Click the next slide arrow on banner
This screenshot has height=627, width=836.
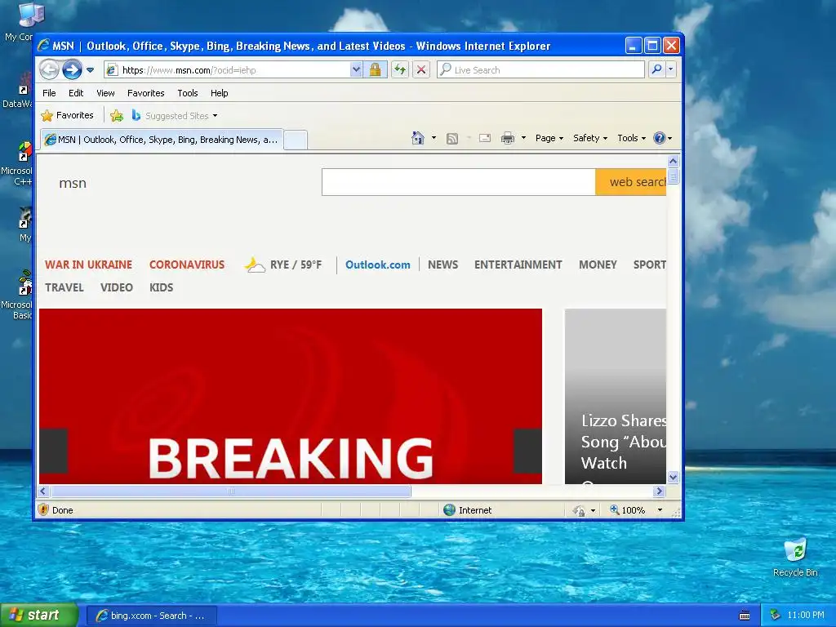[x=528, y=451]
